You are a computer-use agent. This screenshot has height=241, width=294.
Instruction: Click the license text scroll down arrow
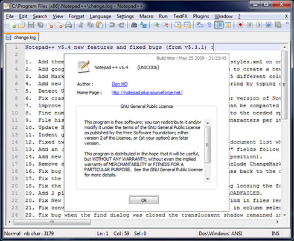tap(208, 179)
